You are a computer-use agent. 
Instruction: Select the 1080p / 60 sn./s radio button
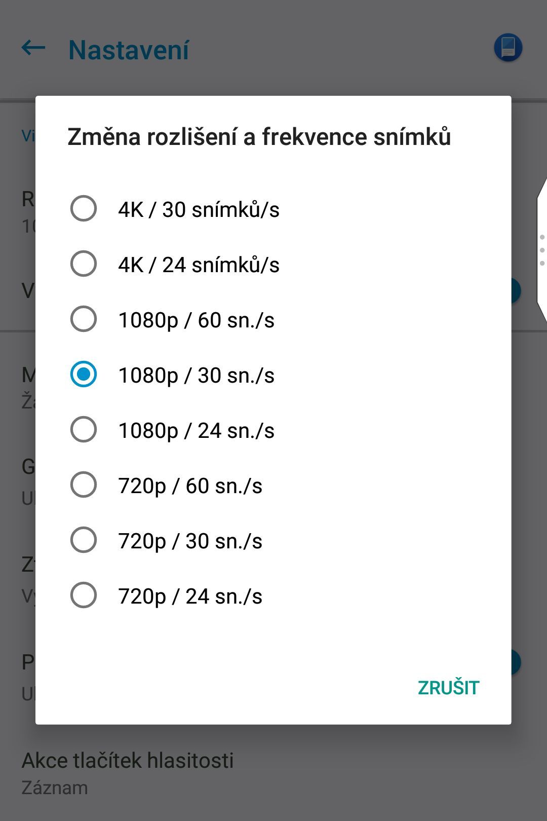click(84, 319)
